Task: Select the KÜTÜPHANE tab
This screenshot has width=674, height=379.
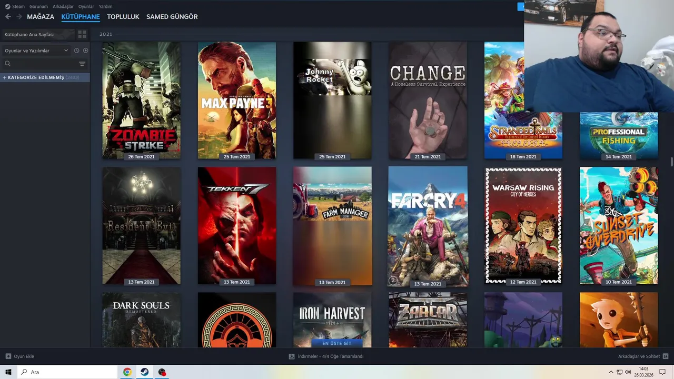Action: click(81, 17)
